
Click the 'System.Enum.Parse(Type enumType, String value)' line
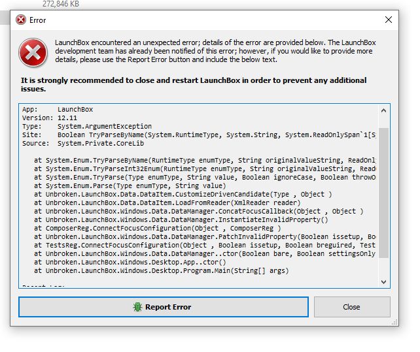130,186
